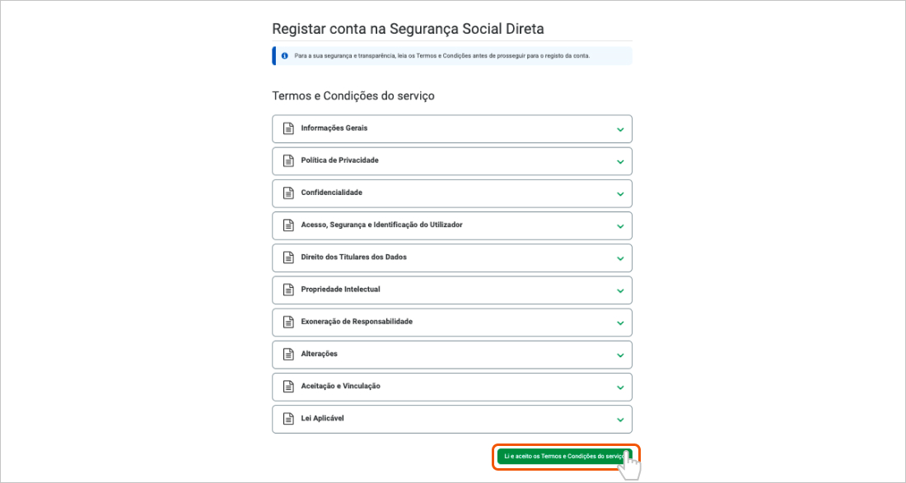This screenshot has height=483, width=906.
Task: Click the document icon beside Propriedade Intelectual
Action: point(288,290)
